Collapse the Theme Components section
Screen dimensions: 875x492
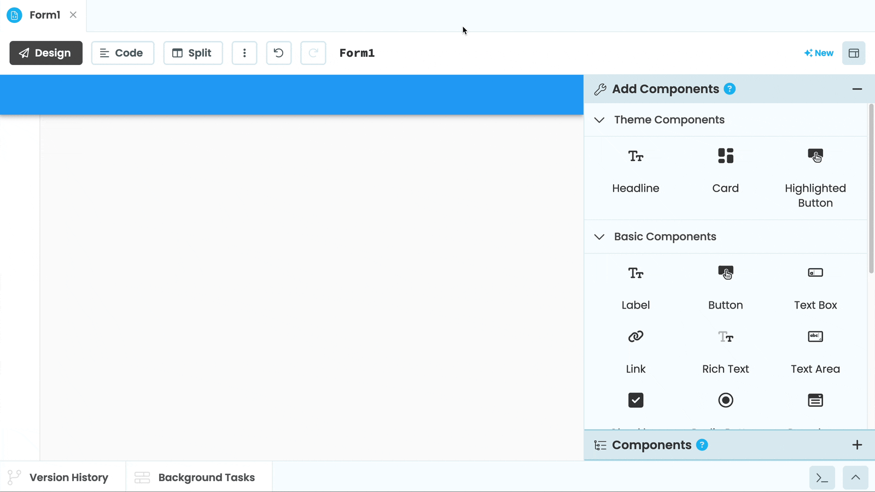click(599, 120)
